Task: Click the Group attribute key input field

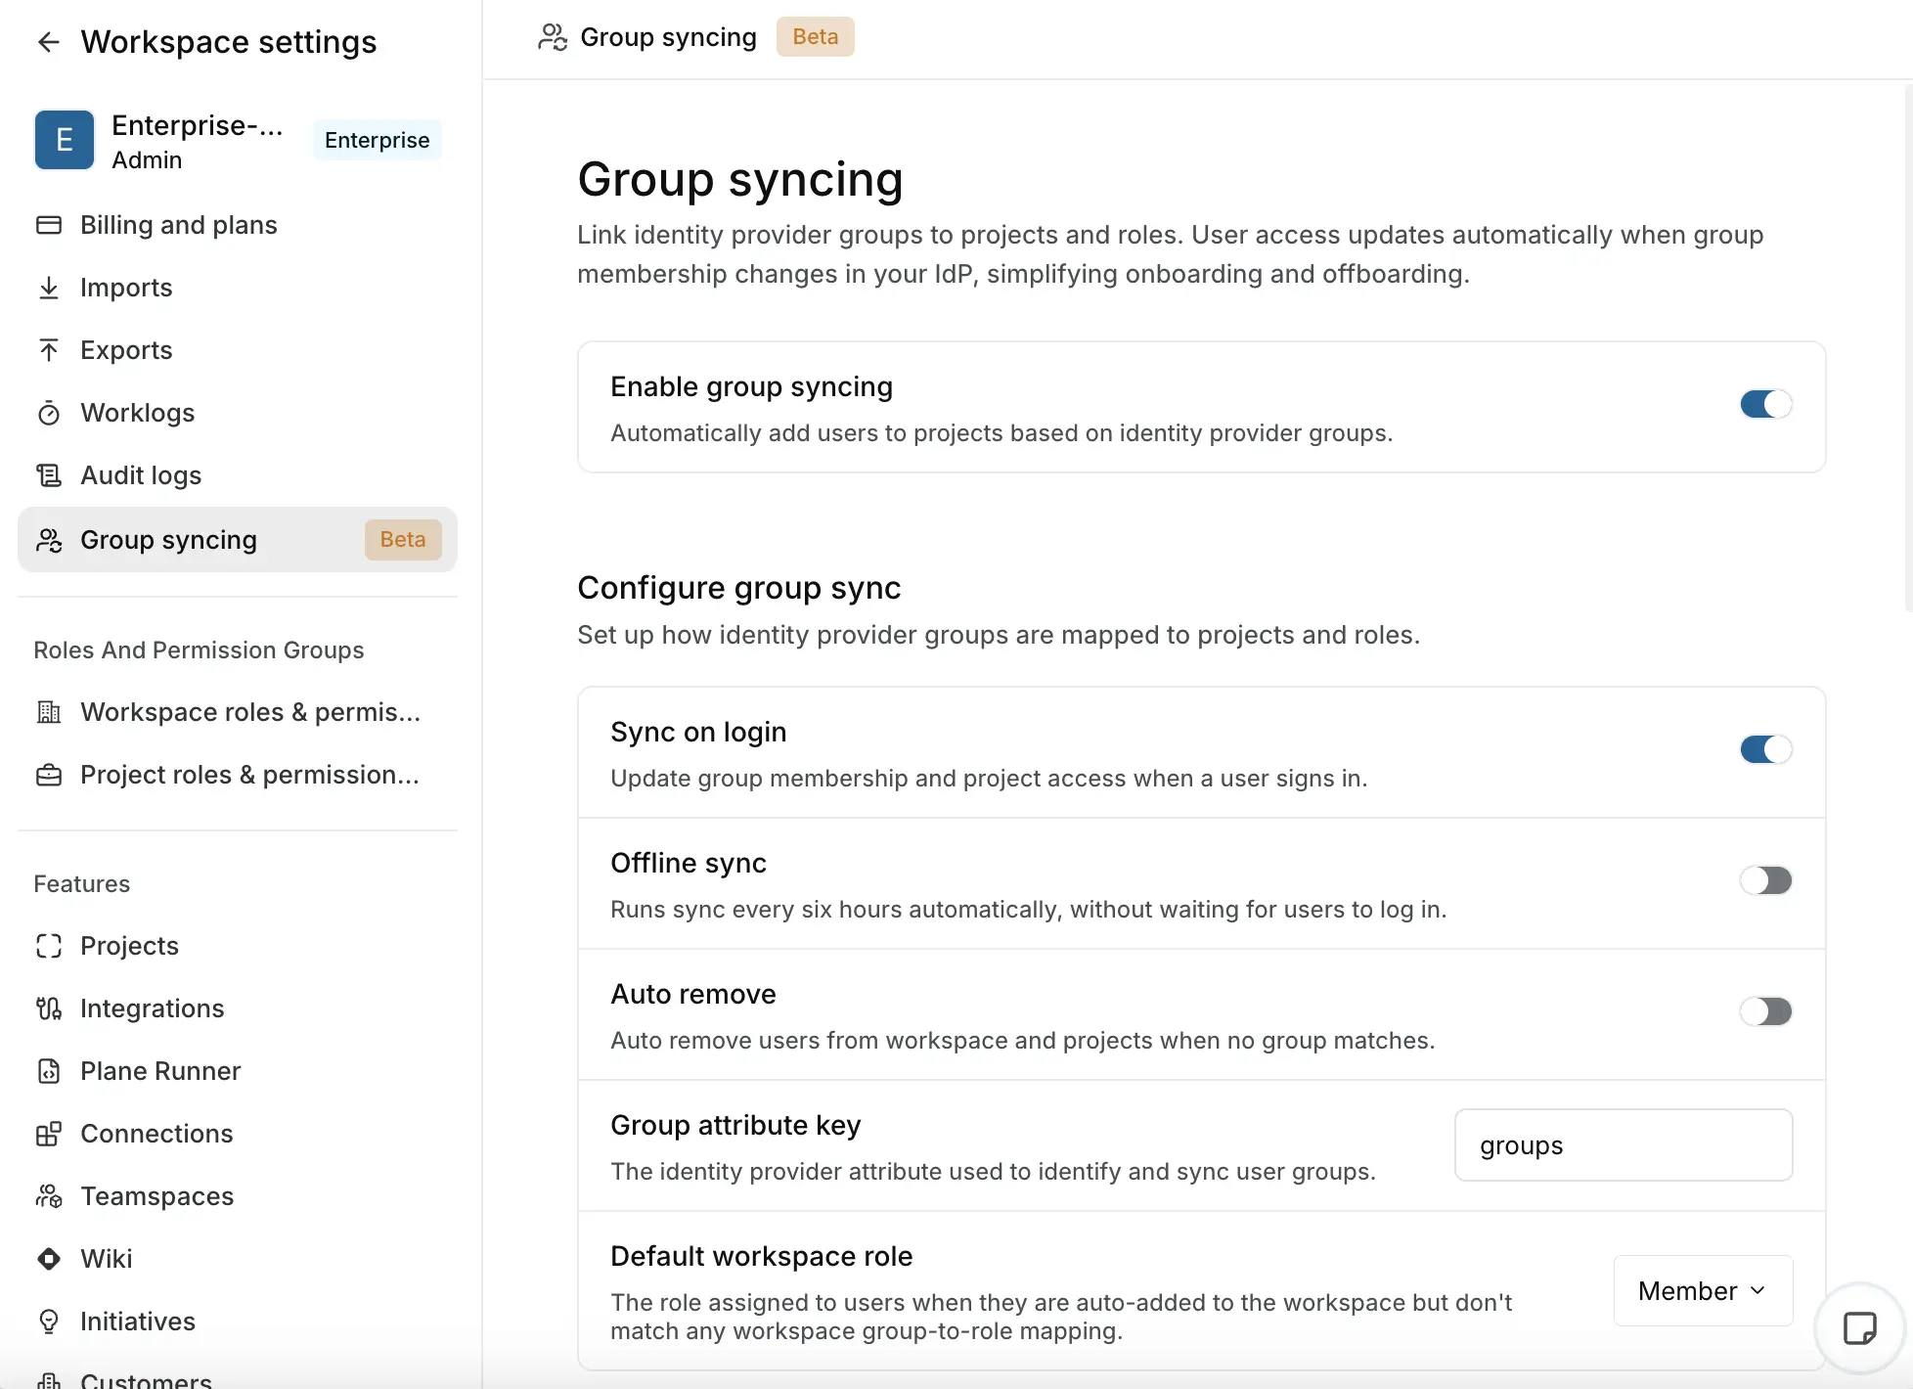Action: [1624, 1145]
